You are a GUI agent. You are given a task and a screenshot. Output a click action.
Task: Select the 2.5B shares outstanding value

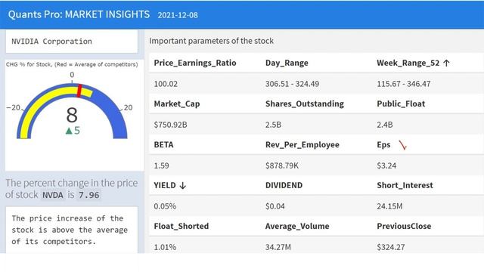(x=274, y=125)
